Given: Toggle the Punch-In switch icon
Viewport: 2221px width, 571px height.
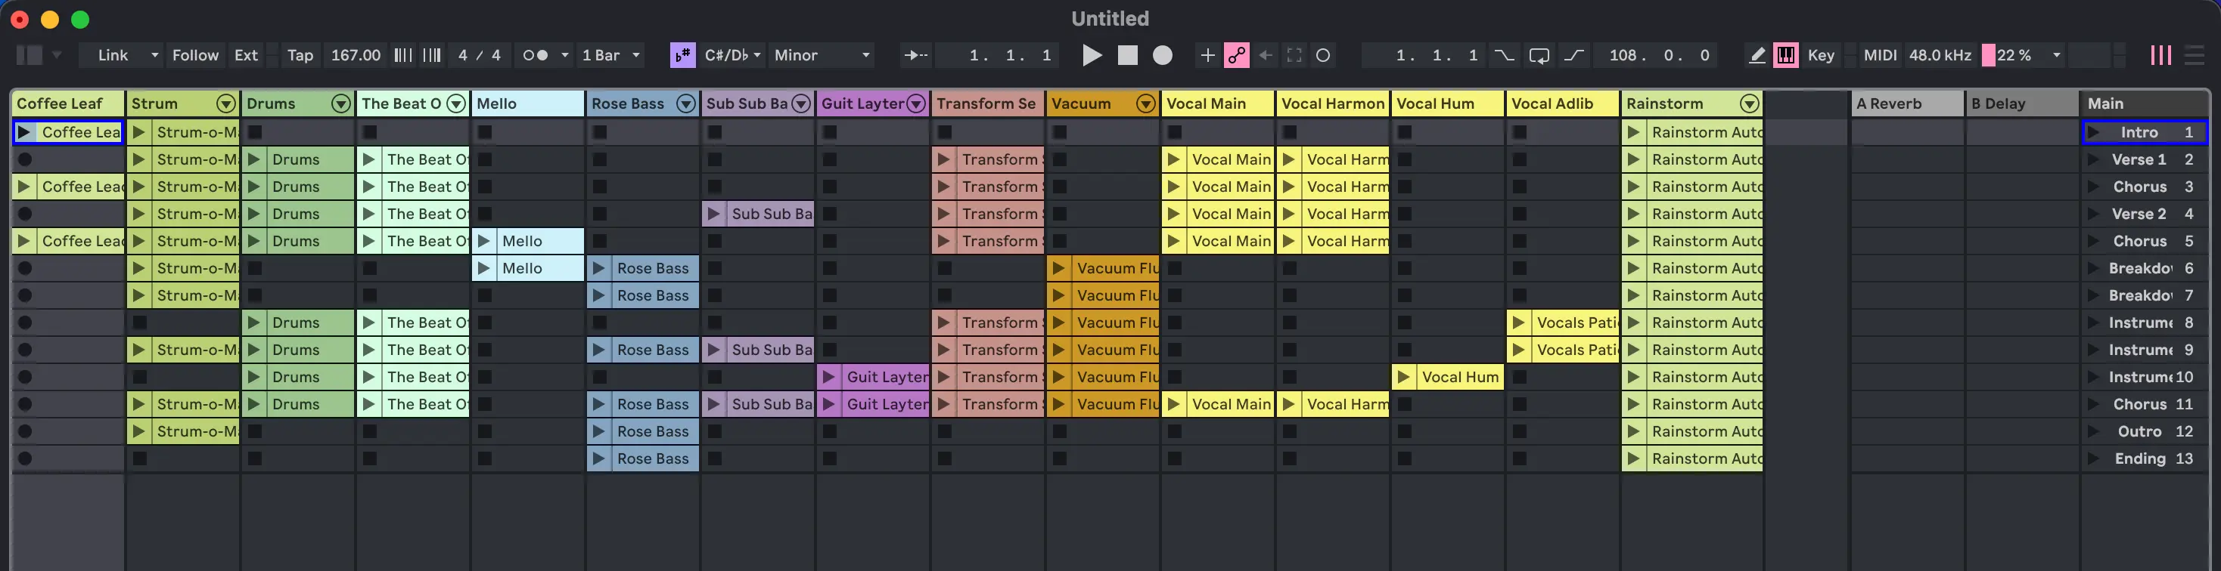Looking at the screenshot, I should (x=1504, y=55).
